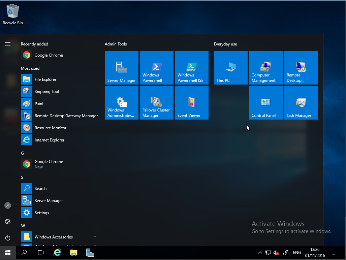Click the Recycle Bin desktop icon

click(12, 14)
